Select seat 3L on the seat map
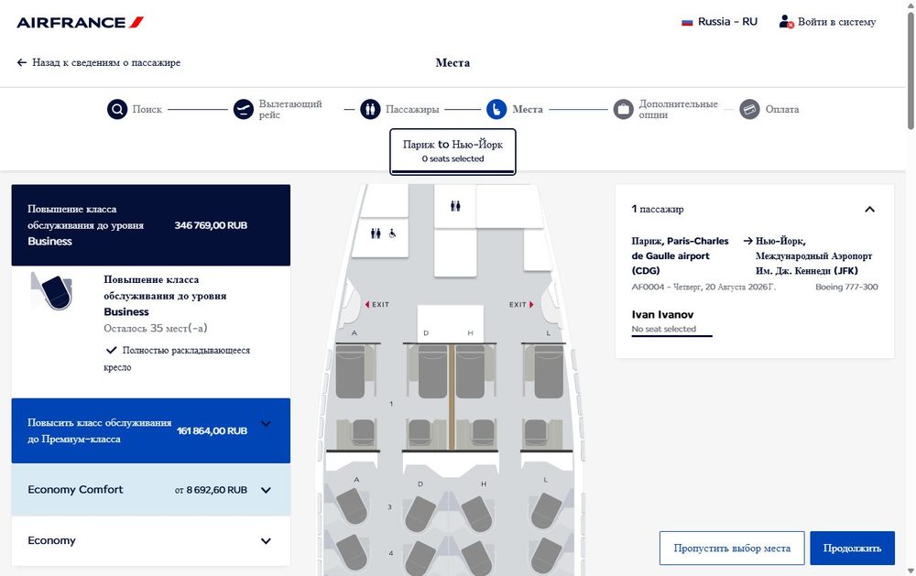 [x=546, y=510]
